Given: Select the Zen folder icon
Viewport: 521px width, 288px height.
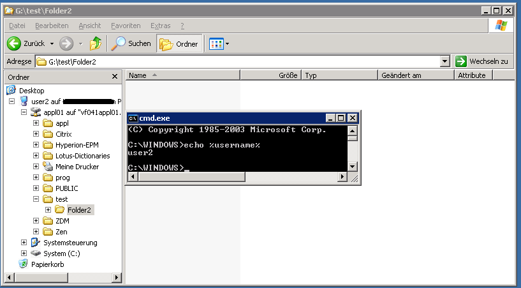Looking at the screenshot, I should tap(48, 232).
